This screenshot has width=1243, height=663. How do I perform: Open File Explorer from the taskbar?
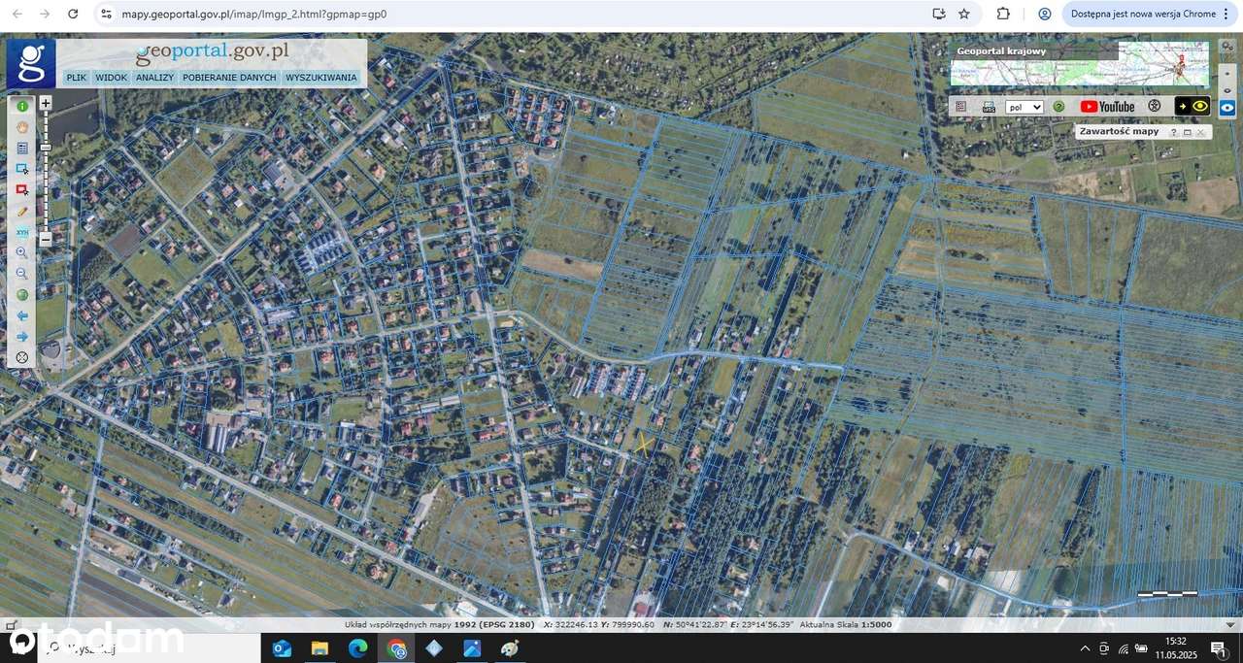tap(319, 648)
